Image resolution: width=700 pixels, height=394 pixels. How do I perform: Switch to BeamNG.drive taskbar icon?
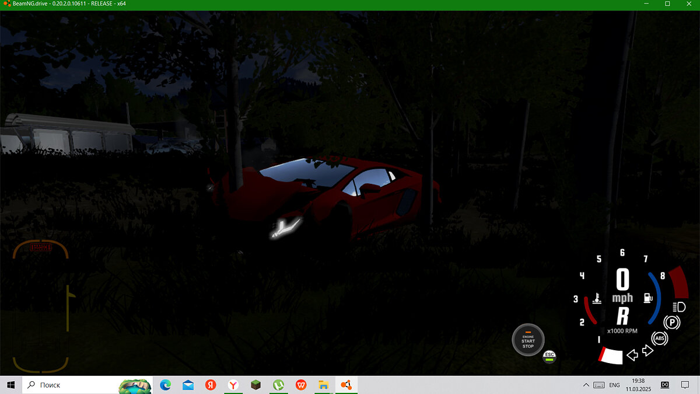click(x=346, y=385)
